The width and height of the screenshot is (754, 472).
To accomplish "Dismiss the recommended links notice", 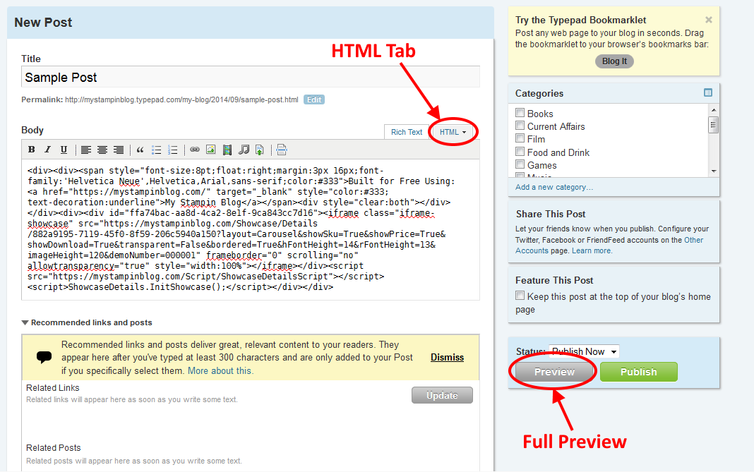I will (447, 357).
